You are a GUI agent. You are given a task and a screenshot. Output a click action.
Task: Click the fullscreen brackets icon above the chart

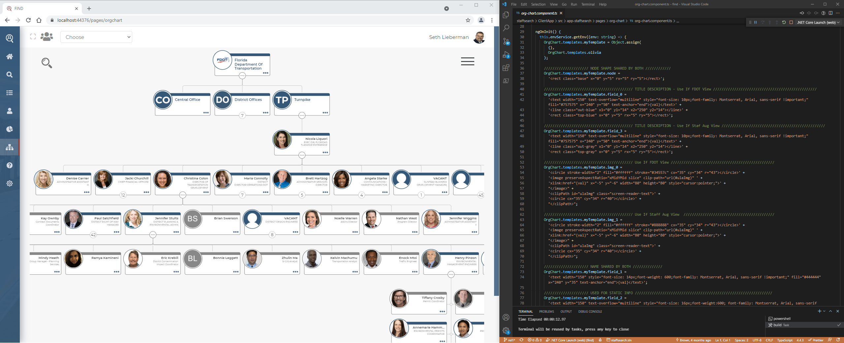click(x=33, y=37)
